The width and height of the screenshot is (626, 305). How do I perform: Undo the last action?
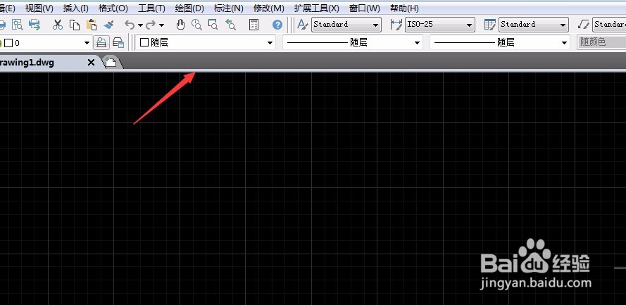point(130,25)
